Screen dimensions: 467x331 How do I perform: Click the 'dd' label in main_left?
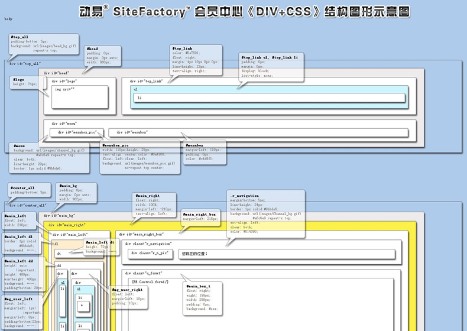click(x=59, y=265)
